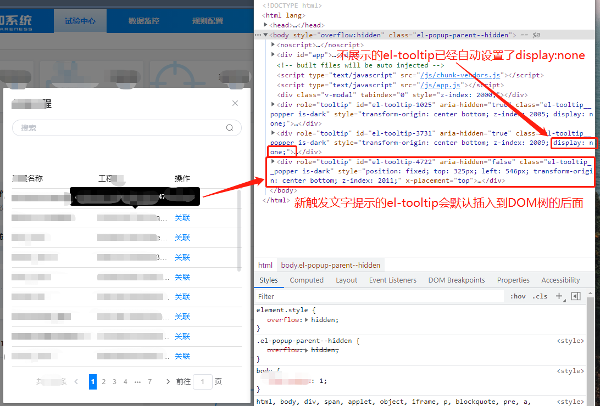Switch to the Computed tab in DevTools
This screenshot has height=406, width=600.
(307, 280)
